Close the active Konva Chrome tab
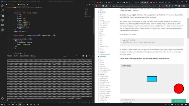 pos(148,2)
